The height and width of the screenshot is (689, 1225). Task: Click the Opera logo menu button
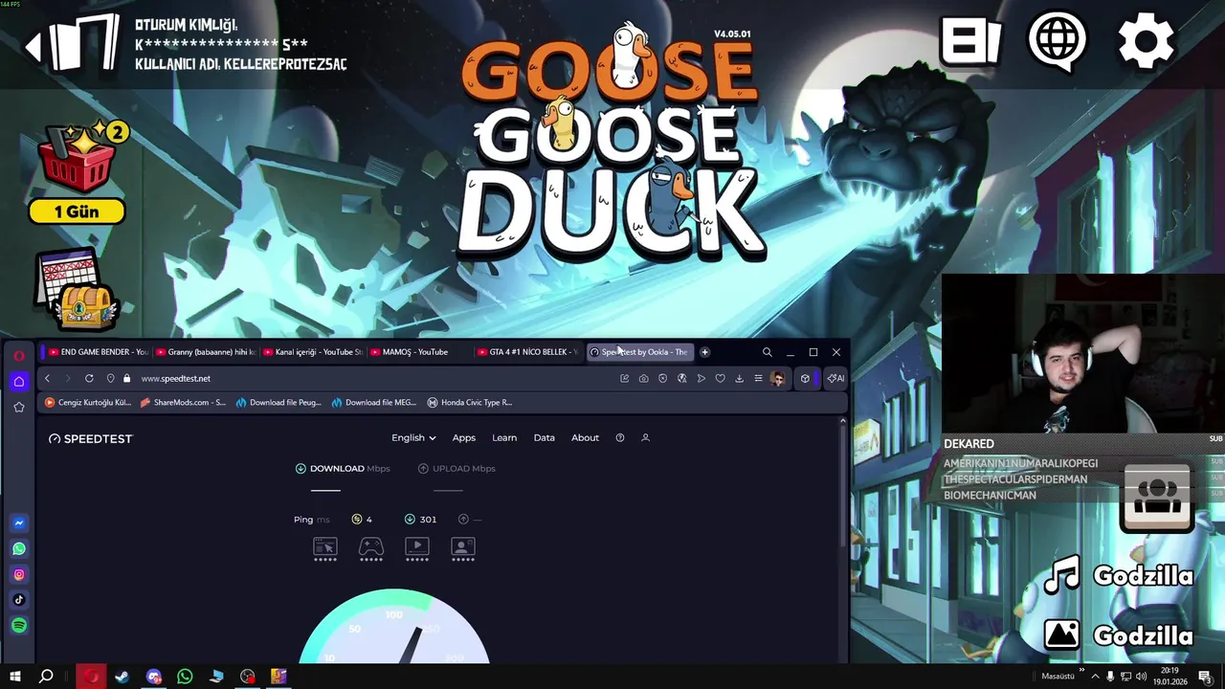pos(19,356)
